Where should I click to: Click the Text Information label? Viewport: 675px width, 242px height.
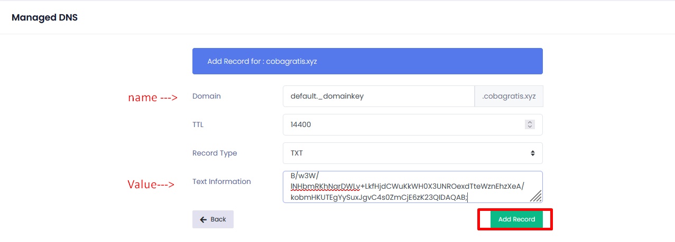(221, 181)
